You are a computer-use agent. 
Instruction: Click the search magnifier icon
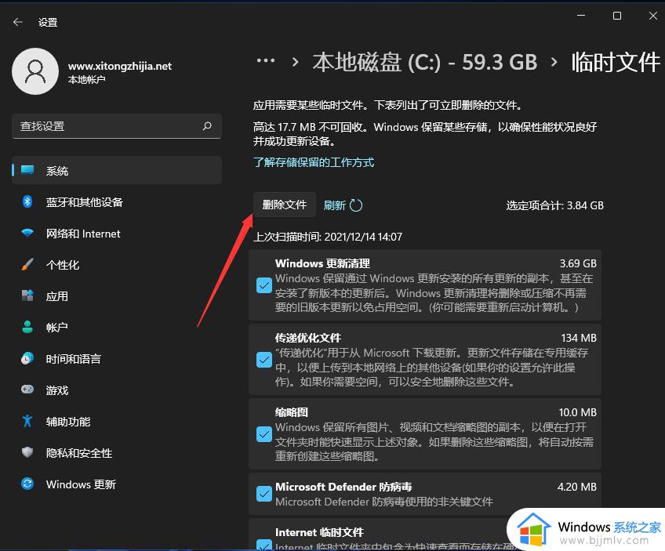coord(207,126)
